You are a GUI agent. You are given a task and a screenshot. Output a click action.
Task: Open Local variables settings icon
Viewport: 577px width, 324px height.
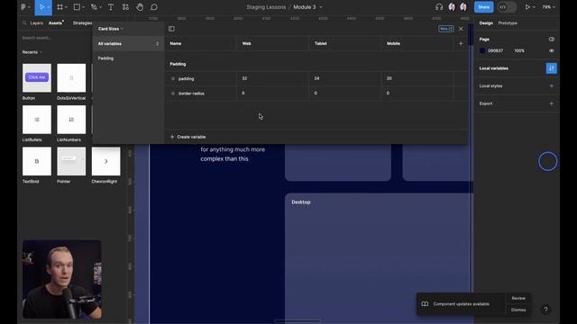click(x=551, y=68)
